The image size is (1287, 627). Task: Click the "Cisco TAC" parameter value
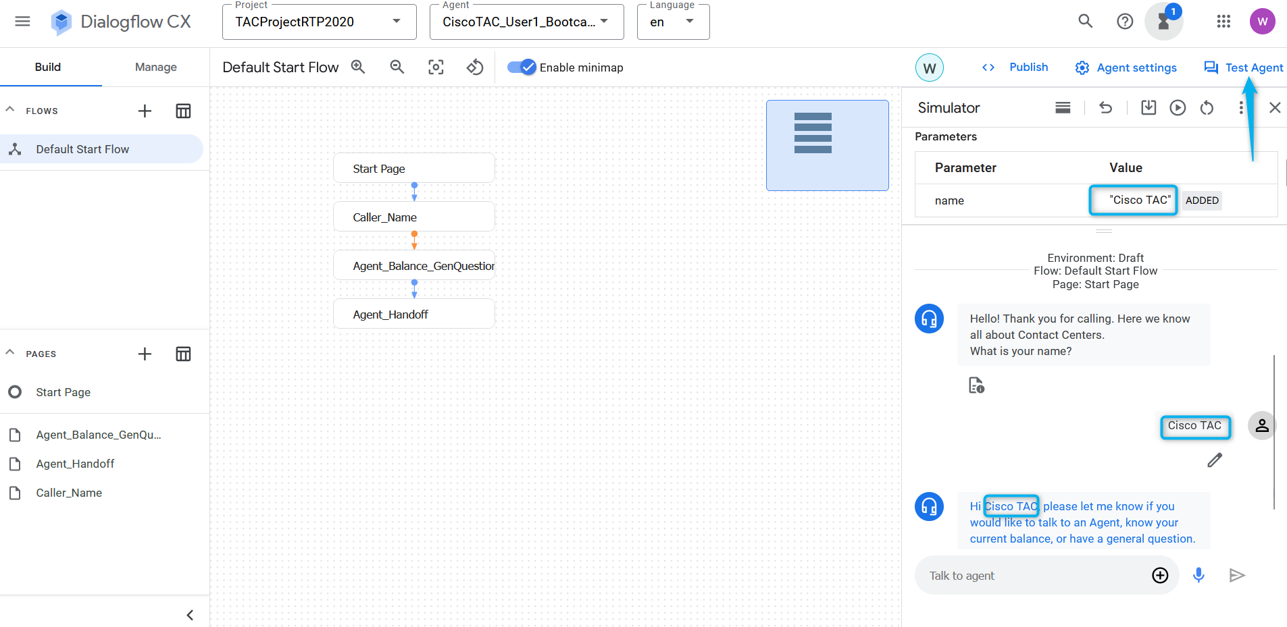point(1140,200)
